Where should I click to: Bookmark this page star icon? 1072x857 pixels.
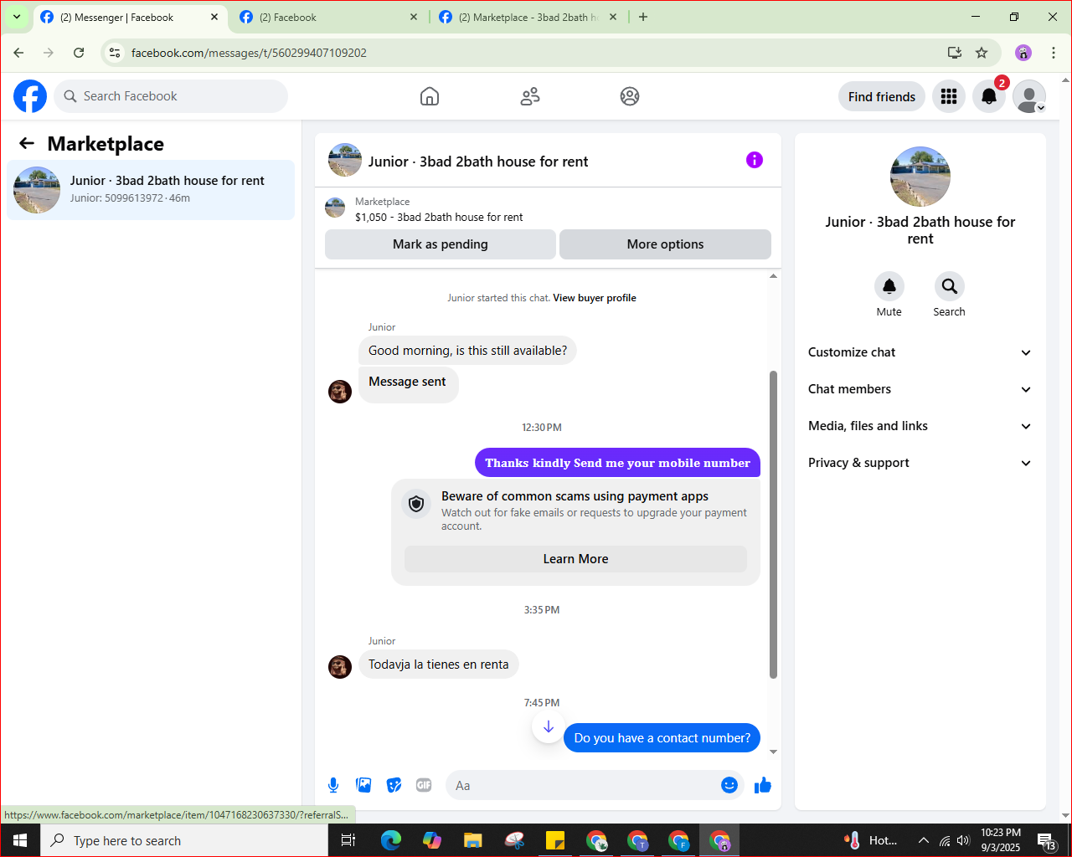point(982,53)
